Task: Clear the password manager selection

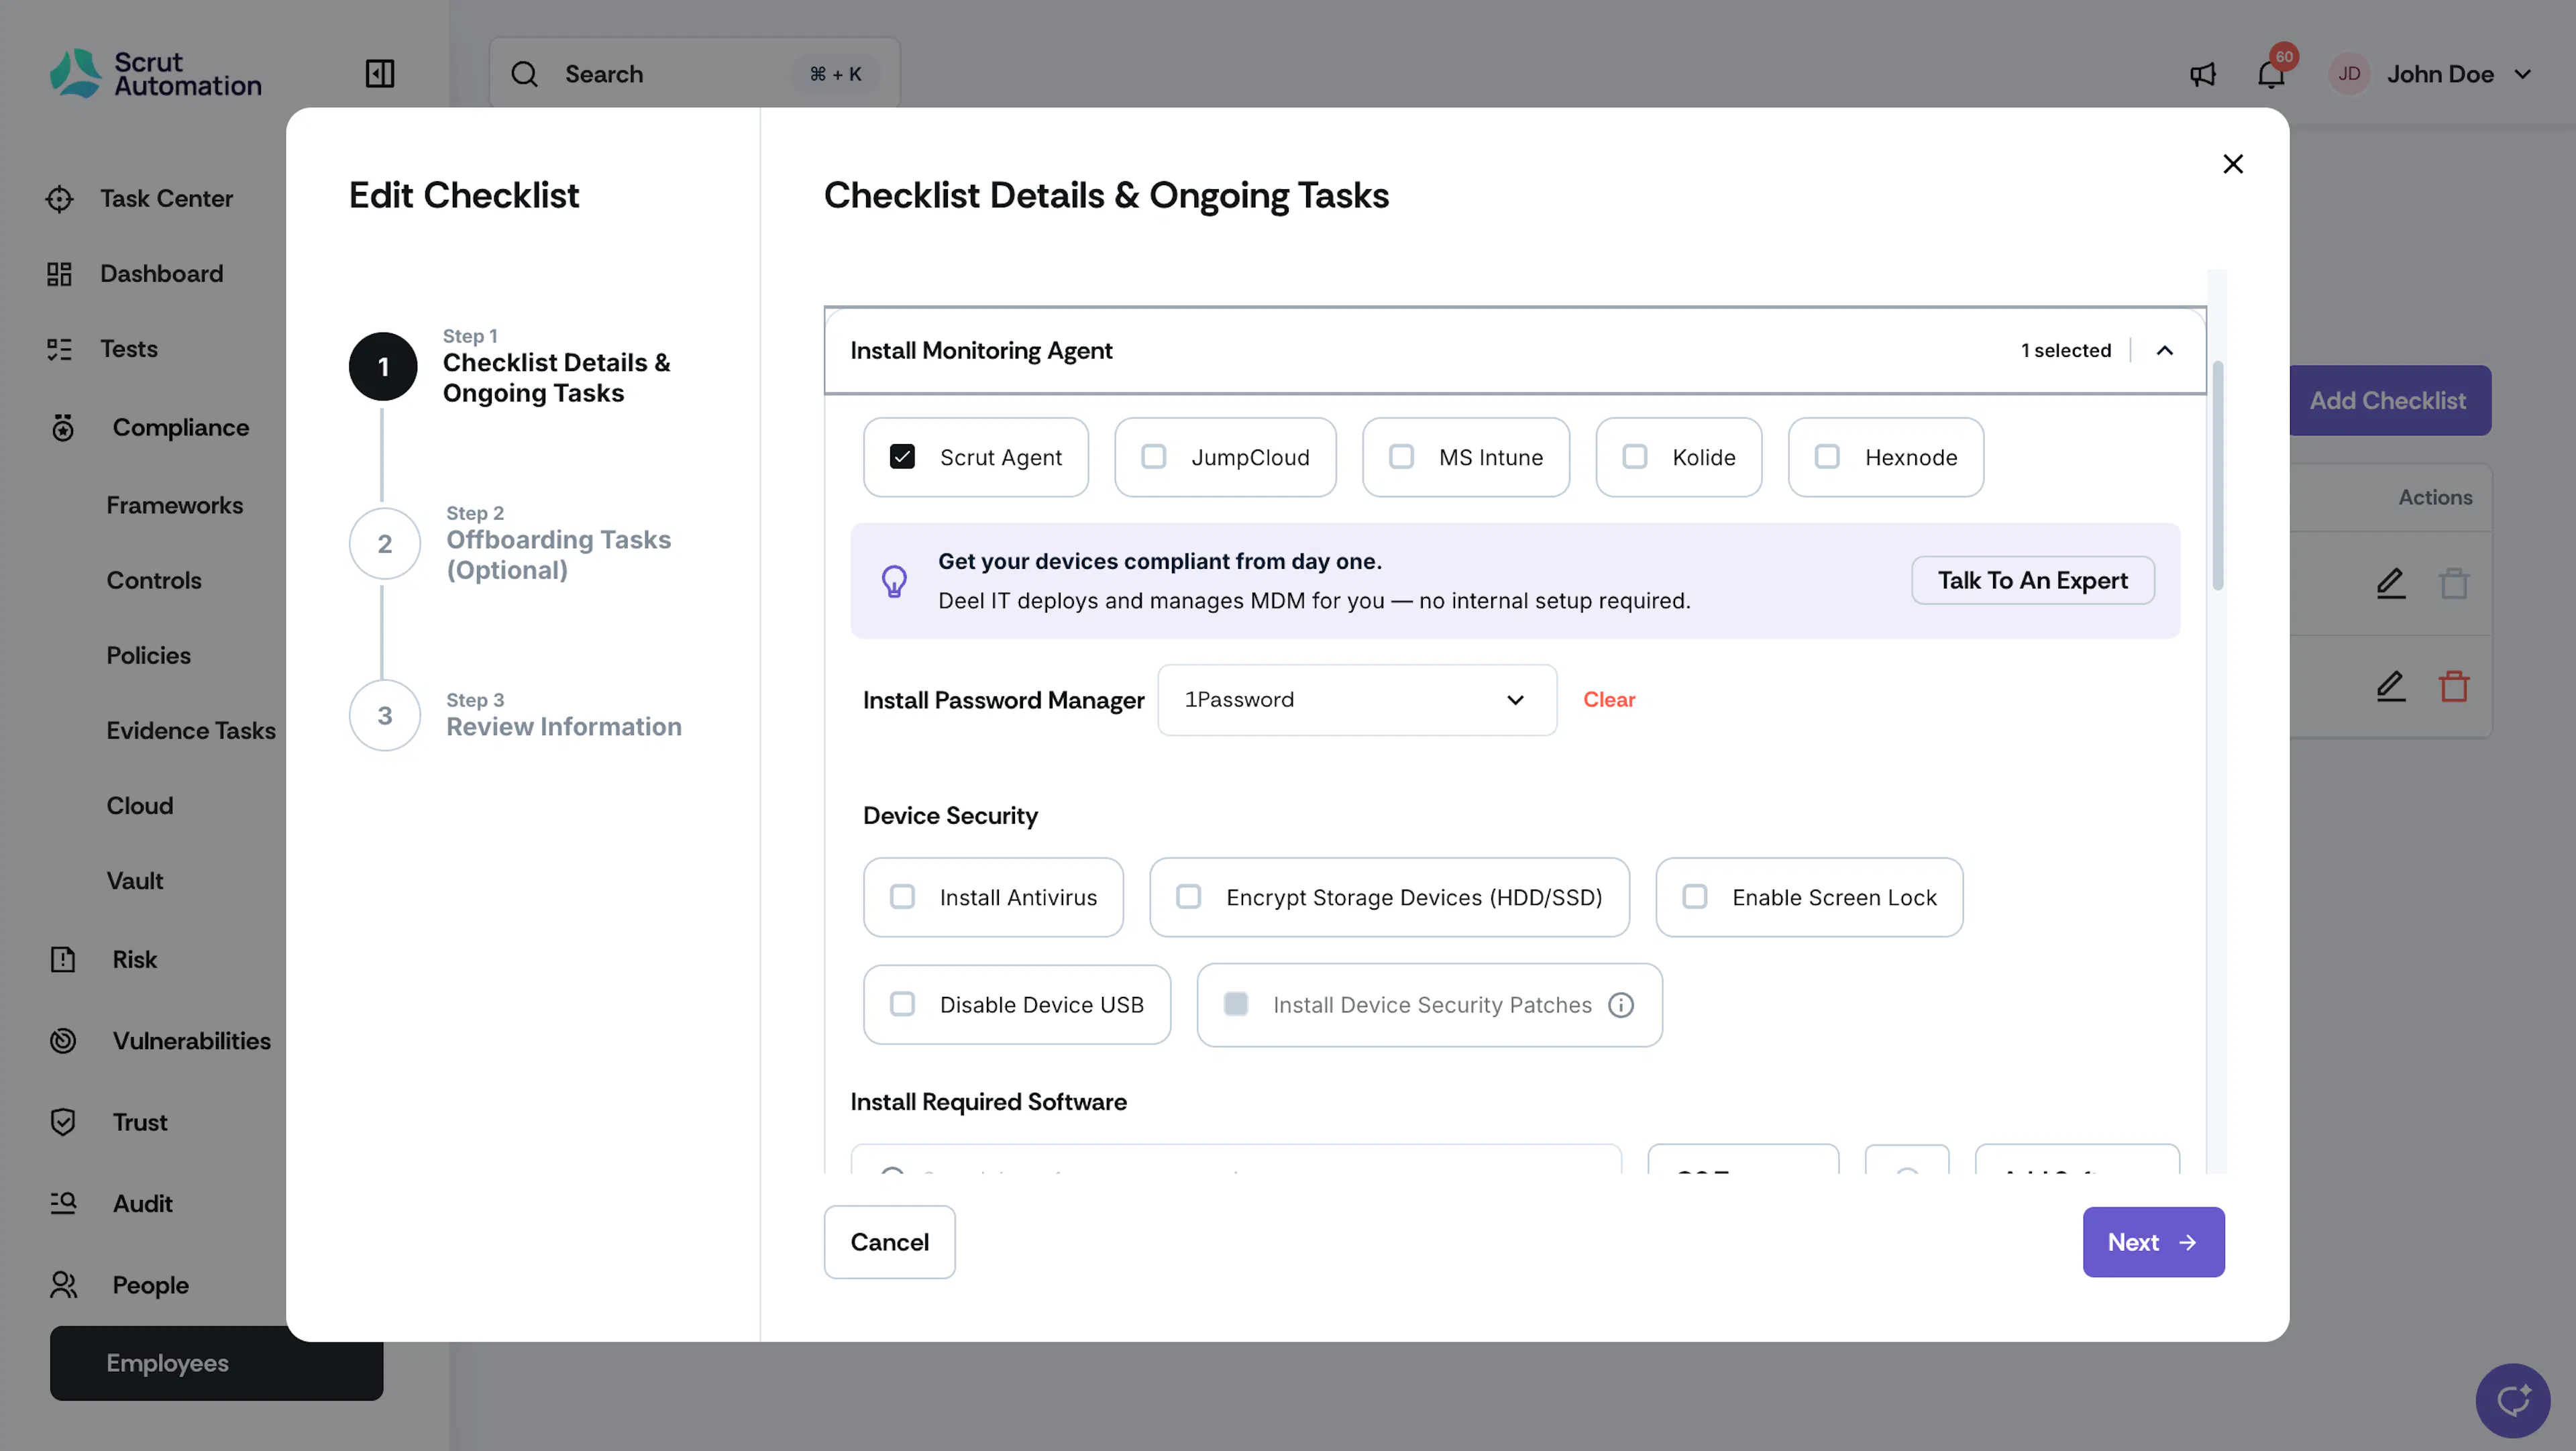Action: 1609,700
